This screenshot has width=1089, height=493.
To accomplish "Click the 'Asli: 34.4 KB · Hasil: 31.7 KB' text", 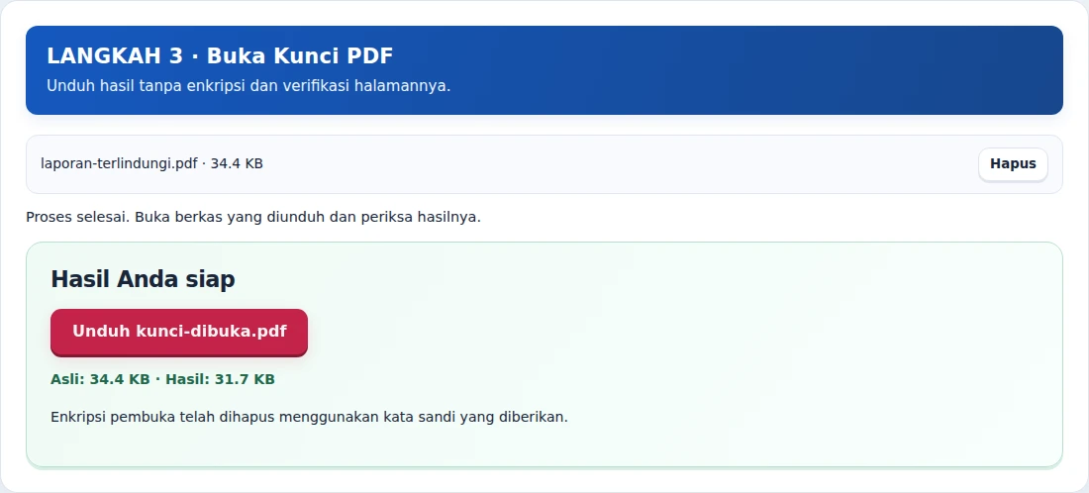I will (x=162, y=379).
